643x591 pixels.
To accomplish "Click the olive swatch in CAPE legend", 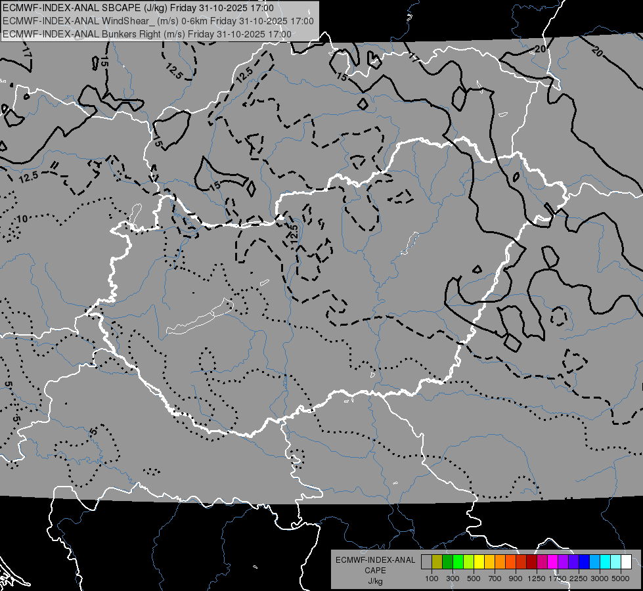I will (x=437, y=562).
